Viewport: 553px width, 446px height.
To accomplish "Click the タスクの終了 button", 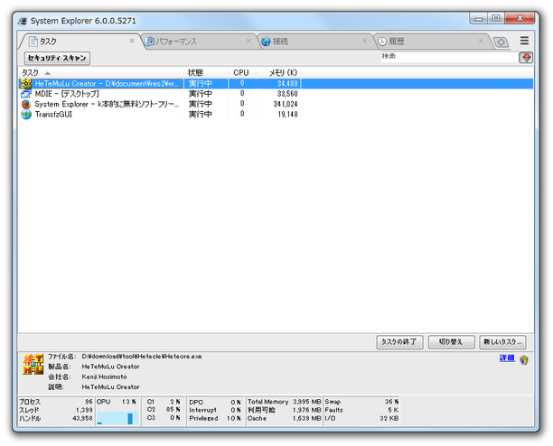I will coord(399,341).
